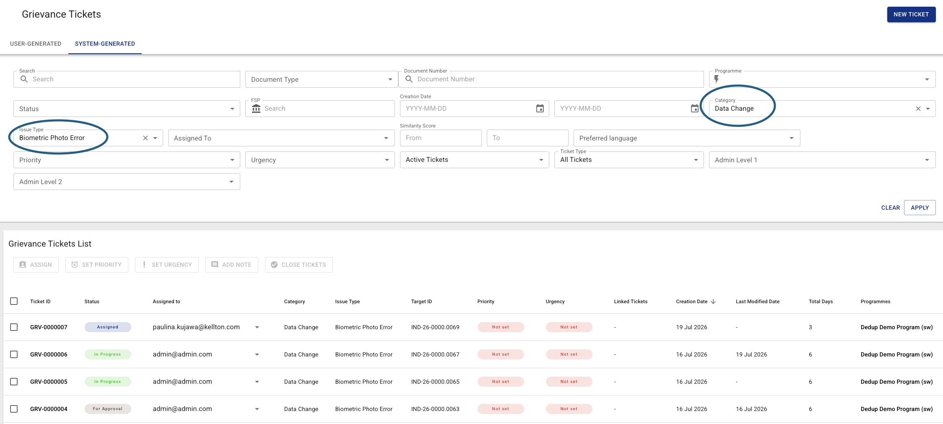Click the Creation Date sort arrow icon
Screen dimensions: 943x424
click(713, 302)
